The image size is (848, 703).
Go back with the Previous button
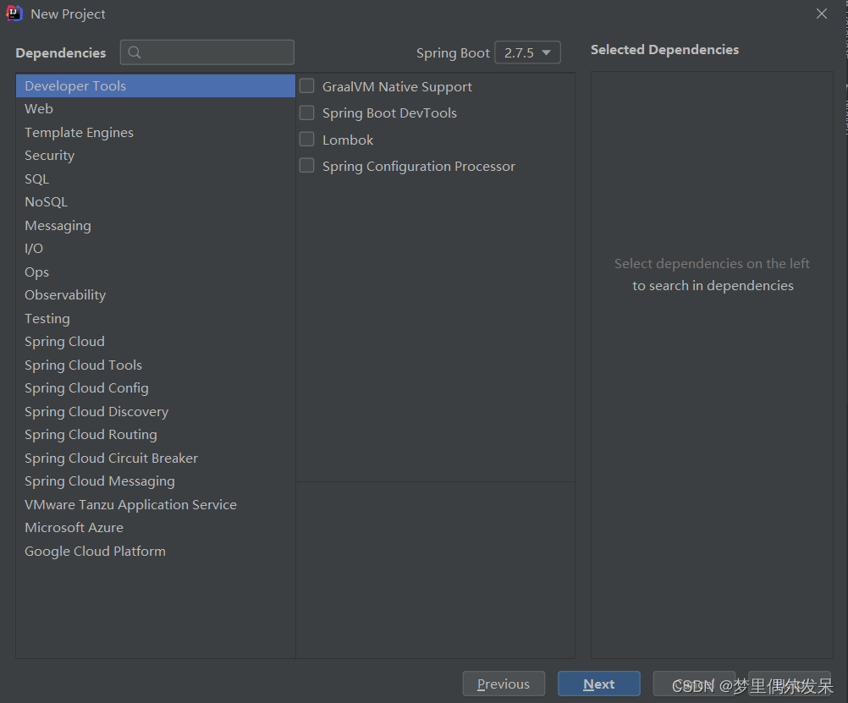pos(504,684)
